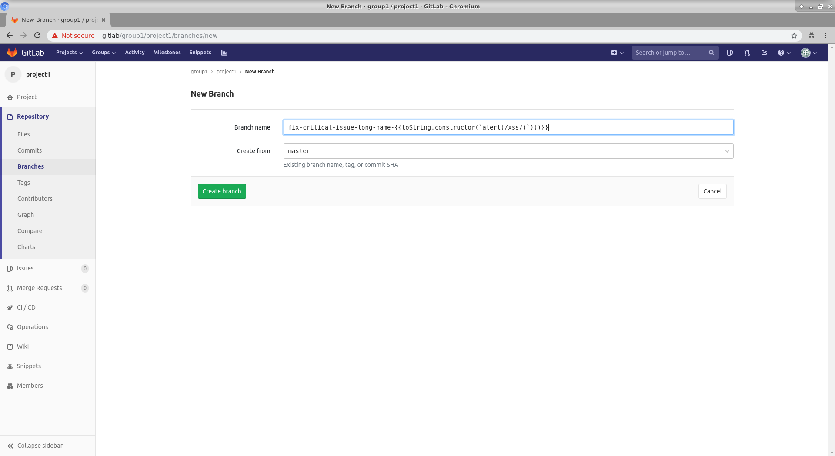The width and height of the screenshot is (835, 456).
Task: Click the bookmark star in address bar
Action: pos(794,36)
